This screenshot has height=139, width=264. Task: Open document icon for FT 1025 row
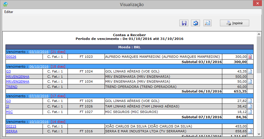click(x=250, y=101)
